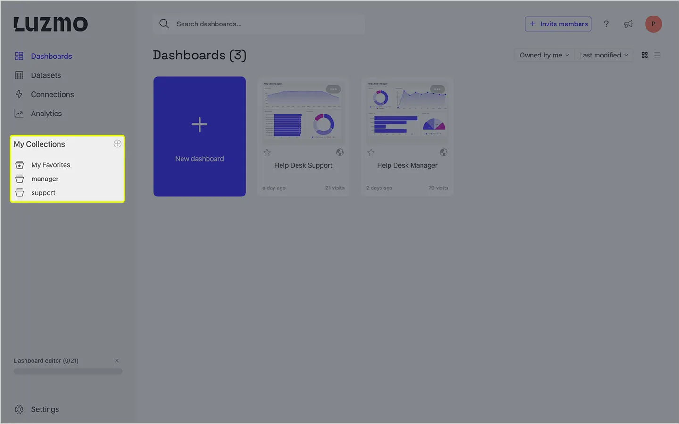Open the user profile avatar P
The width and height of the screenshot is (679, 424).
(x=654, y=24)
